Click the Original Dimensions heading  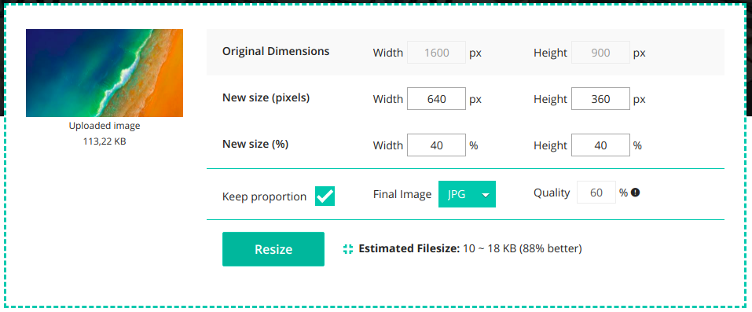pos(276,51)
